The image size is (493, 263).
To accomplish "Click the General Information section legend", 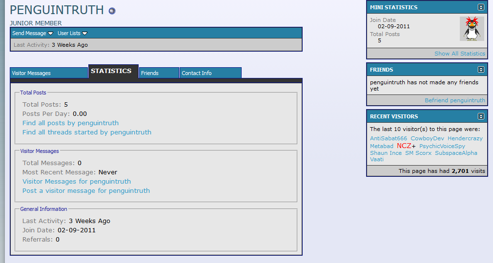I will (44, 209).
